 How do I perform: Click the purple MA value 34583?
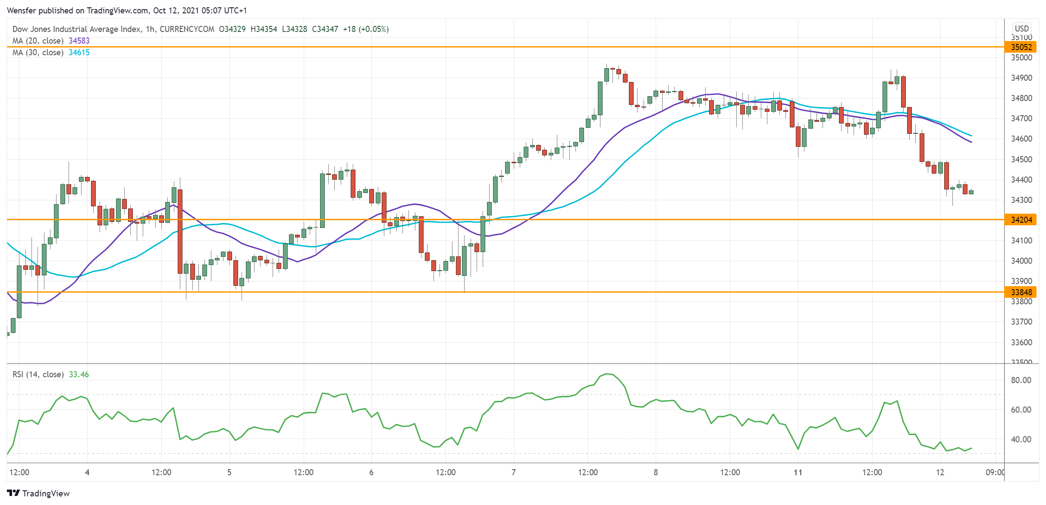tap(79, 41)
